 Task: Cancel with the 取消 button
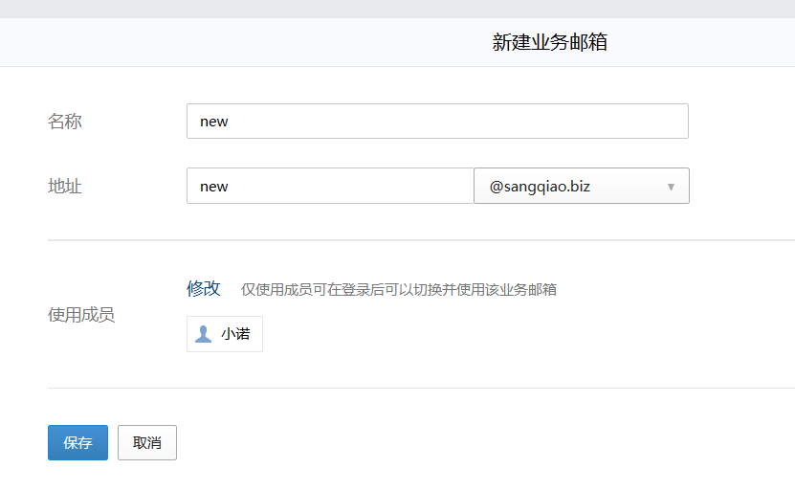click(x=147, y=442)
